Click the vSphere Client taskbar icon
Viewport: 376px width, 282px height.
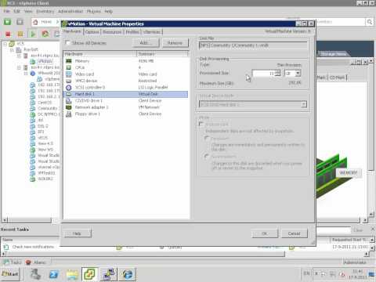coord(90,274)
